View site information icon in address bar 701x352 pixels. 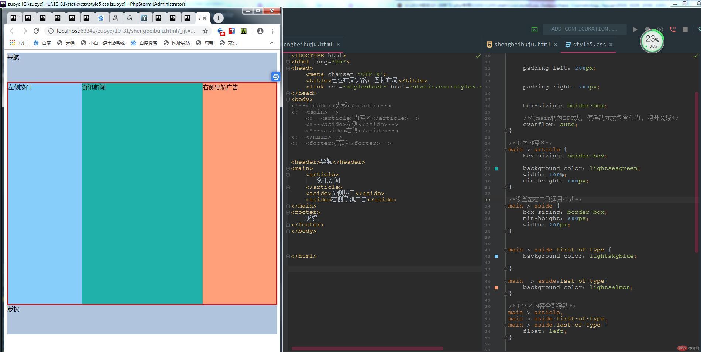pos(51,31)
